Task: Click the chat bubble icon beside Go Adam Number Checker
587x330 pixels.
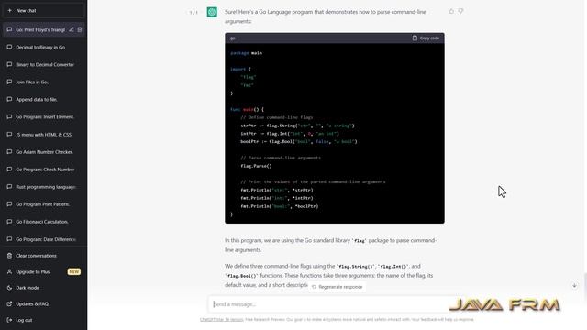Action: coord(9,152)
